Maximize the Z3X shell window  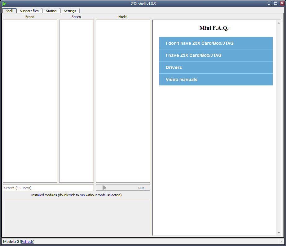(275, 3)
